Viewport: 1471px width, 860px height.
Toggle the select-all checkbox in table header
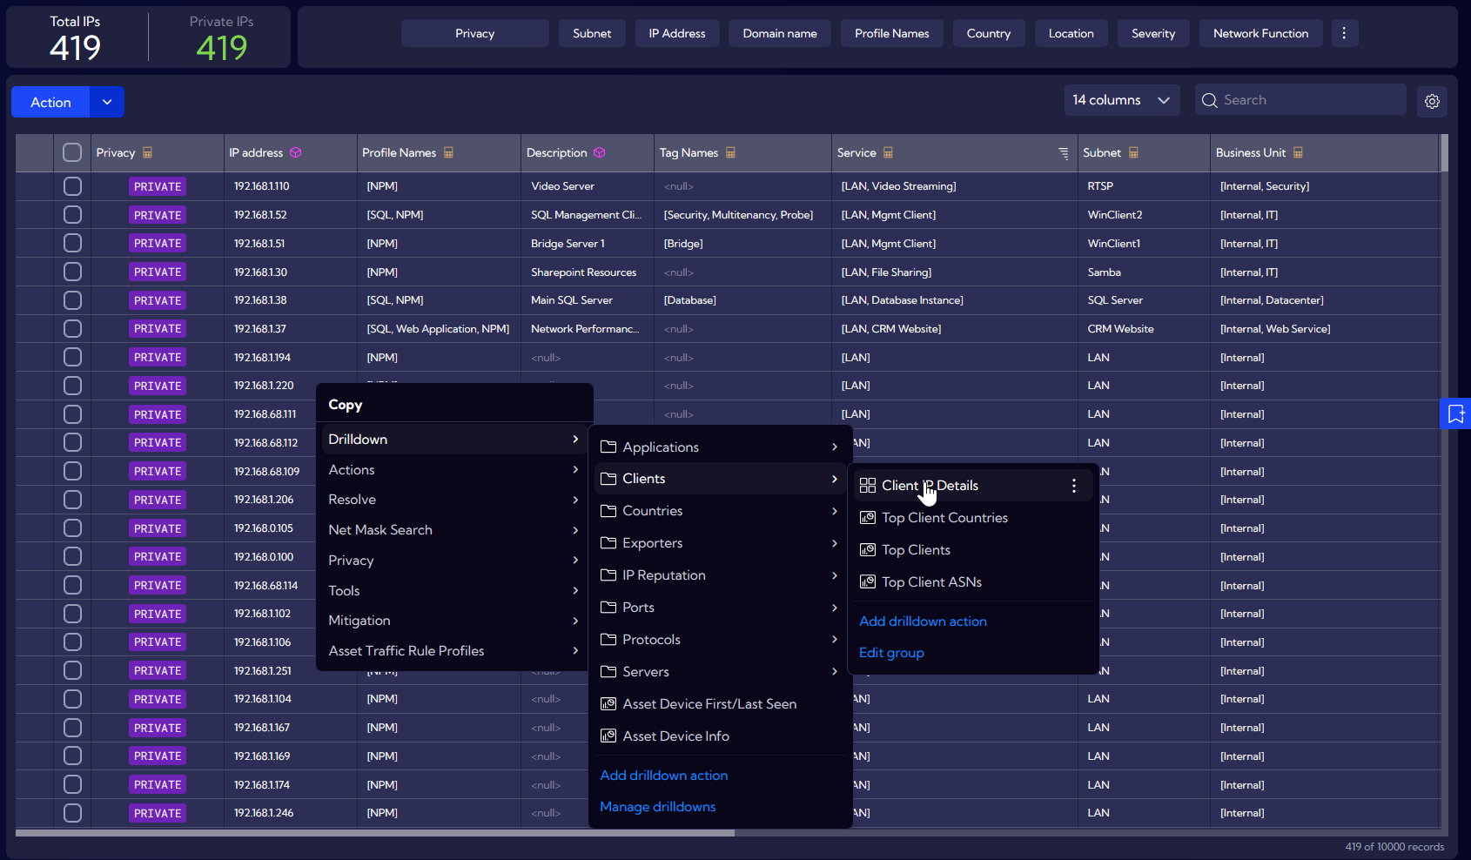coord(72,153)
